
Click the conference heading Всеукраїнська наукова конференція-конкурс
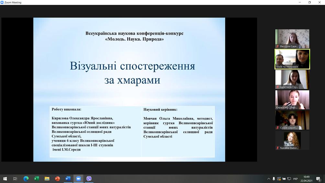tap(135, 33)
